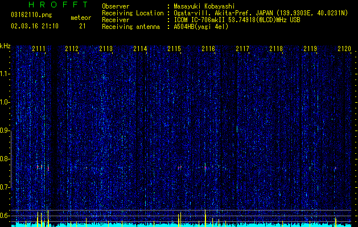Click the 2120 time marker

click(x=344, y=49)
